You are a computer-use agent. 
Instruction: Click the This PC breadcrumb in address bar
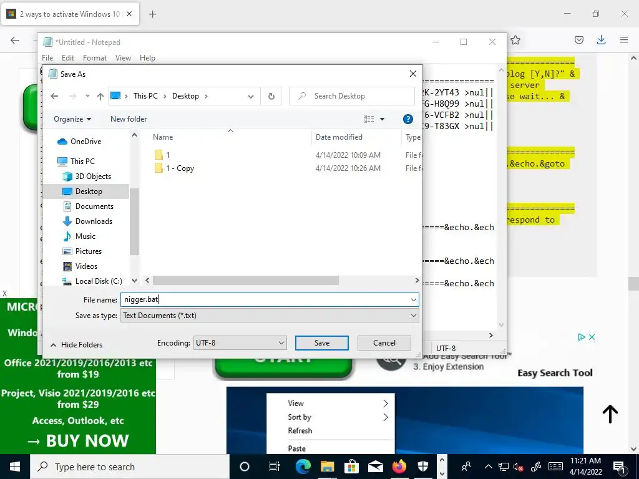(145, 96)
